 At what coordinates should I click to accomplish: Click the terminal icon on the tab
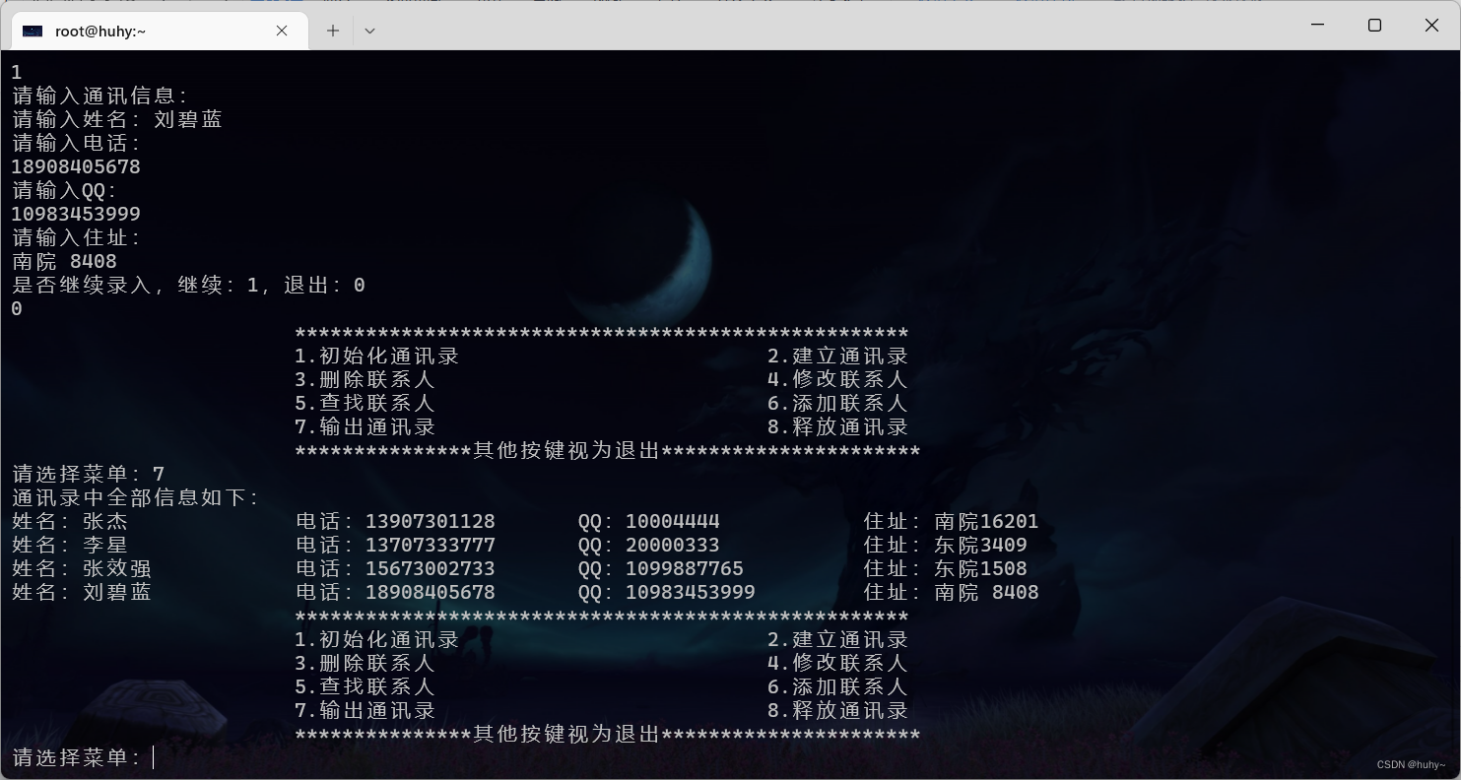click(33, 32)
